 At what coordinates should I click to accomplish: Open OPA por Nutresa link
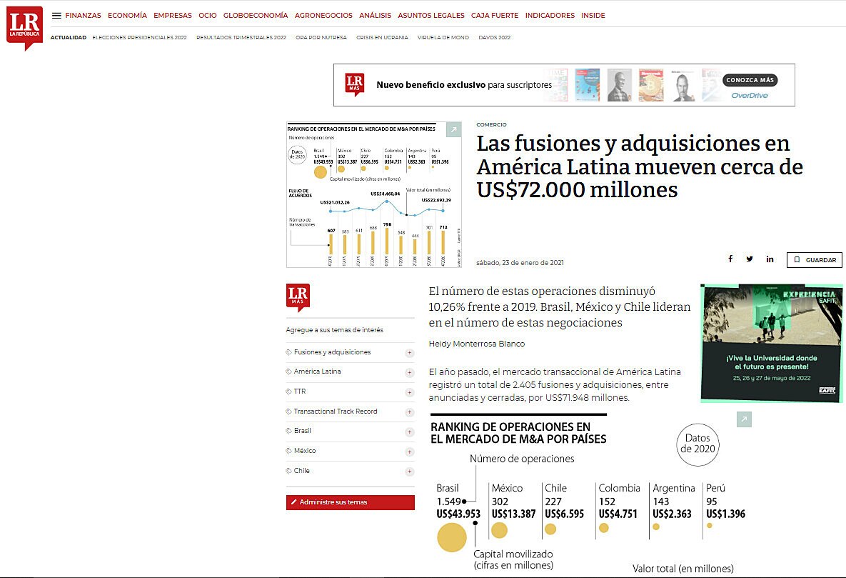(321, 38)
